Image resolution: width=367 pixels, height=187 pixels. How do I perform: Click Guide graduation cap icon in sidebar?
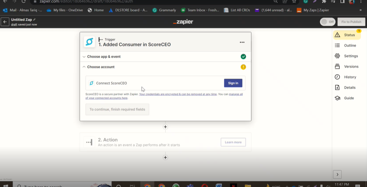point(337,98)
